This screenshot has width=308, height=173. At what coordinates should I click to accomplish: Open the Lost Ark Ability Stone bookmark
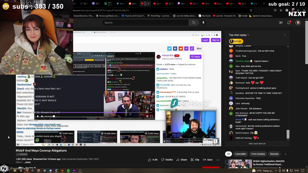click(x=184, y=16)
